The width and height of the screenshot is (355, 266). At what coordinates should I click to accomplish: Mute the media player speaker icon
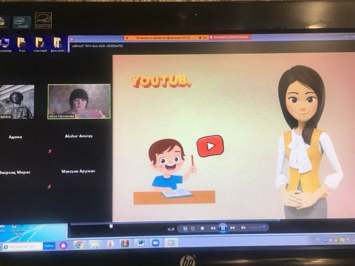(x=243, y=228)
